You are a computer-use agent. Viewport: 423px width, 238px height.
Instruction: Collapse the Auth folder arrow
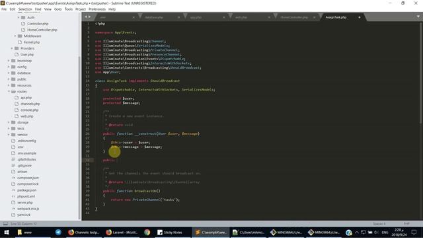pos(19,18)
